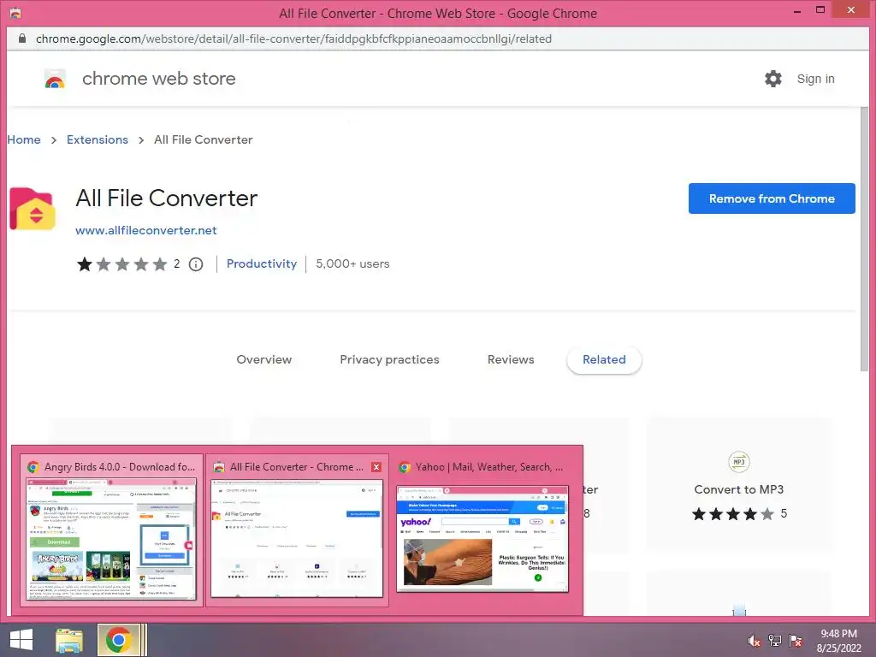Click the All File Converter extension icon
876x657 pixels.
pos(33,209)
